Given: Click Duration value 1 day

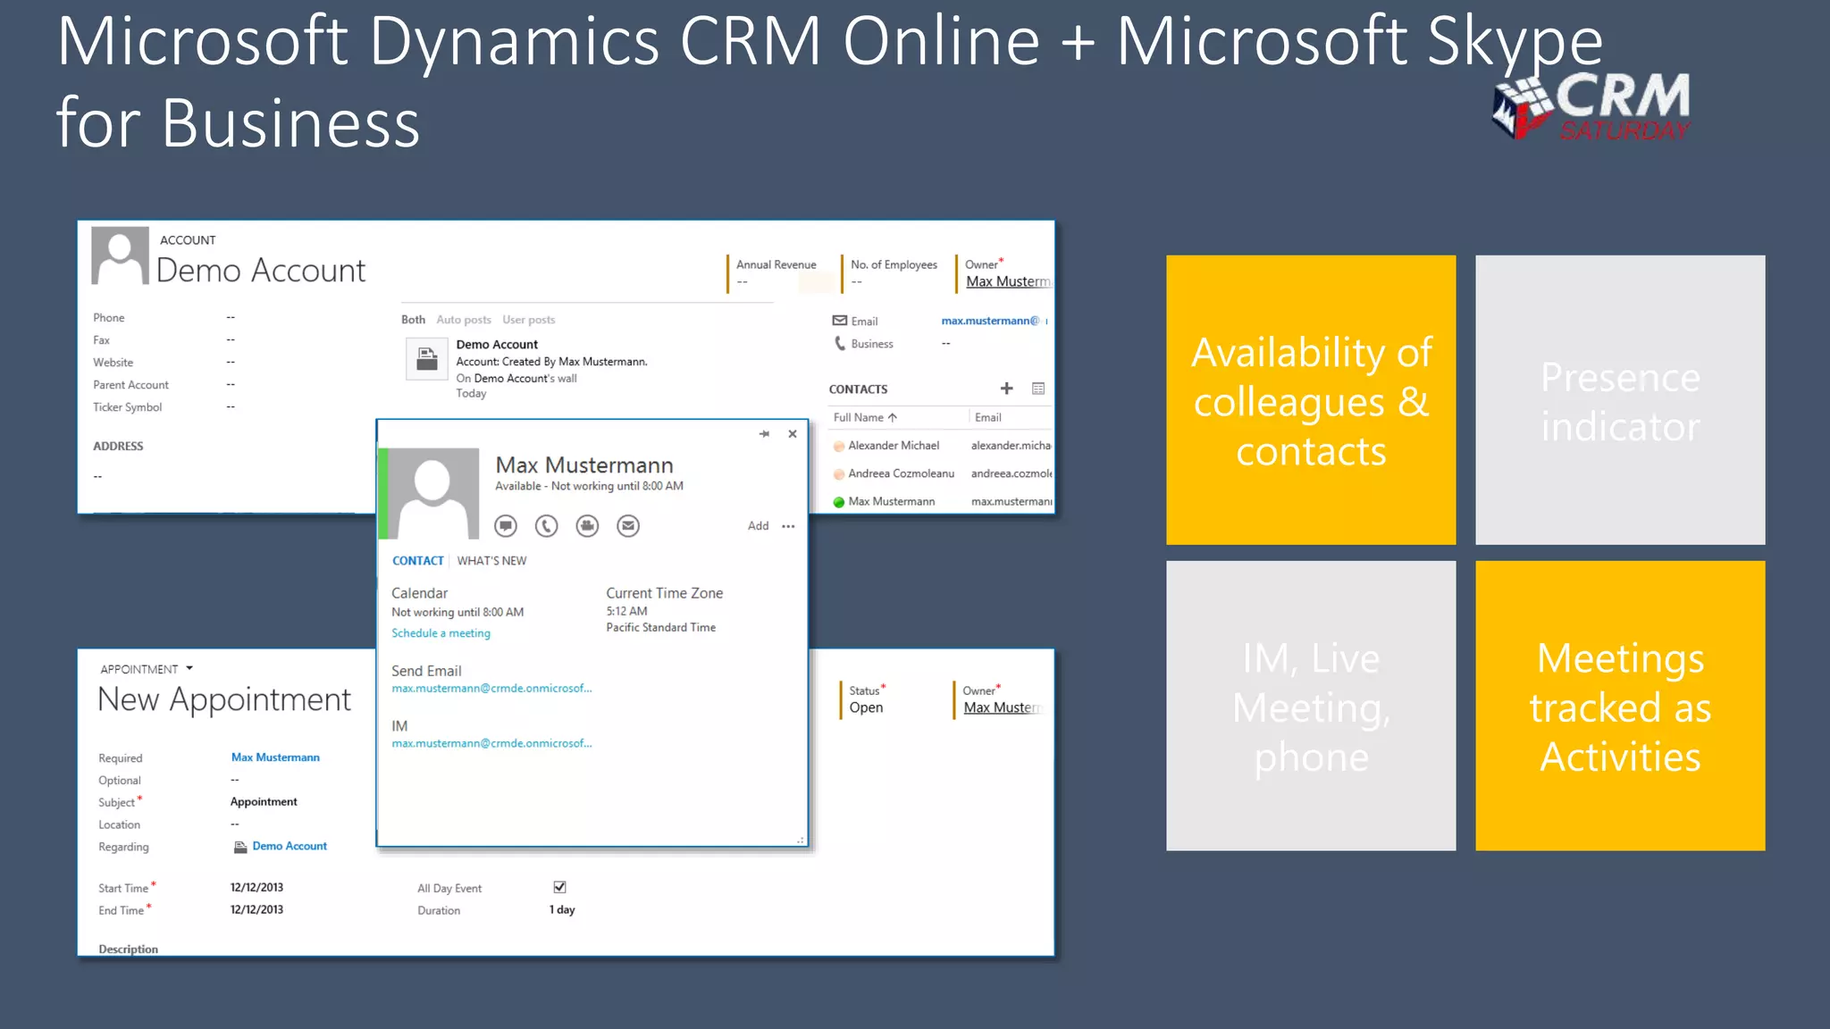Looking at the screenshot, I should click(562, 910).
